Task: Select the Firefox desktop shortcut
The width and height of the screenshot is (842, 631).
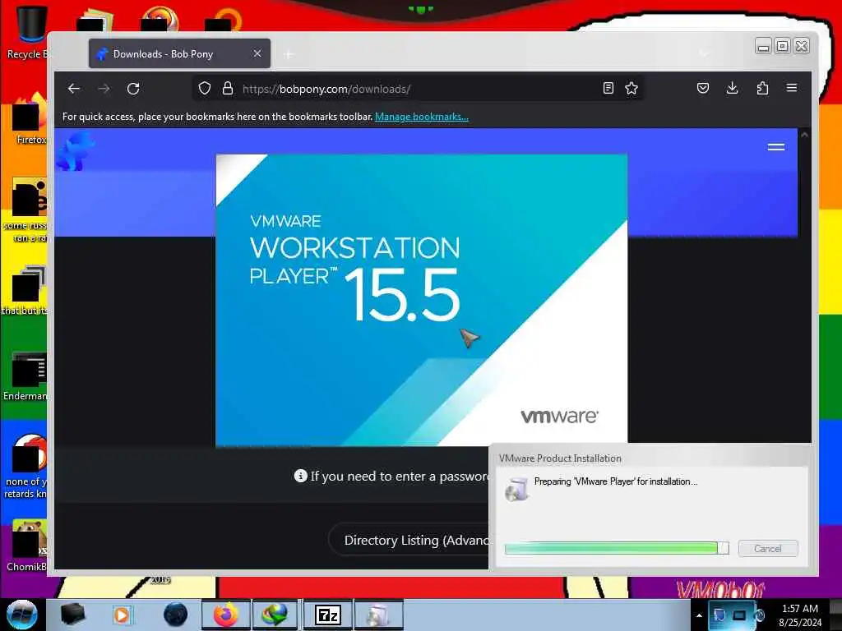Action: point(30,119)
